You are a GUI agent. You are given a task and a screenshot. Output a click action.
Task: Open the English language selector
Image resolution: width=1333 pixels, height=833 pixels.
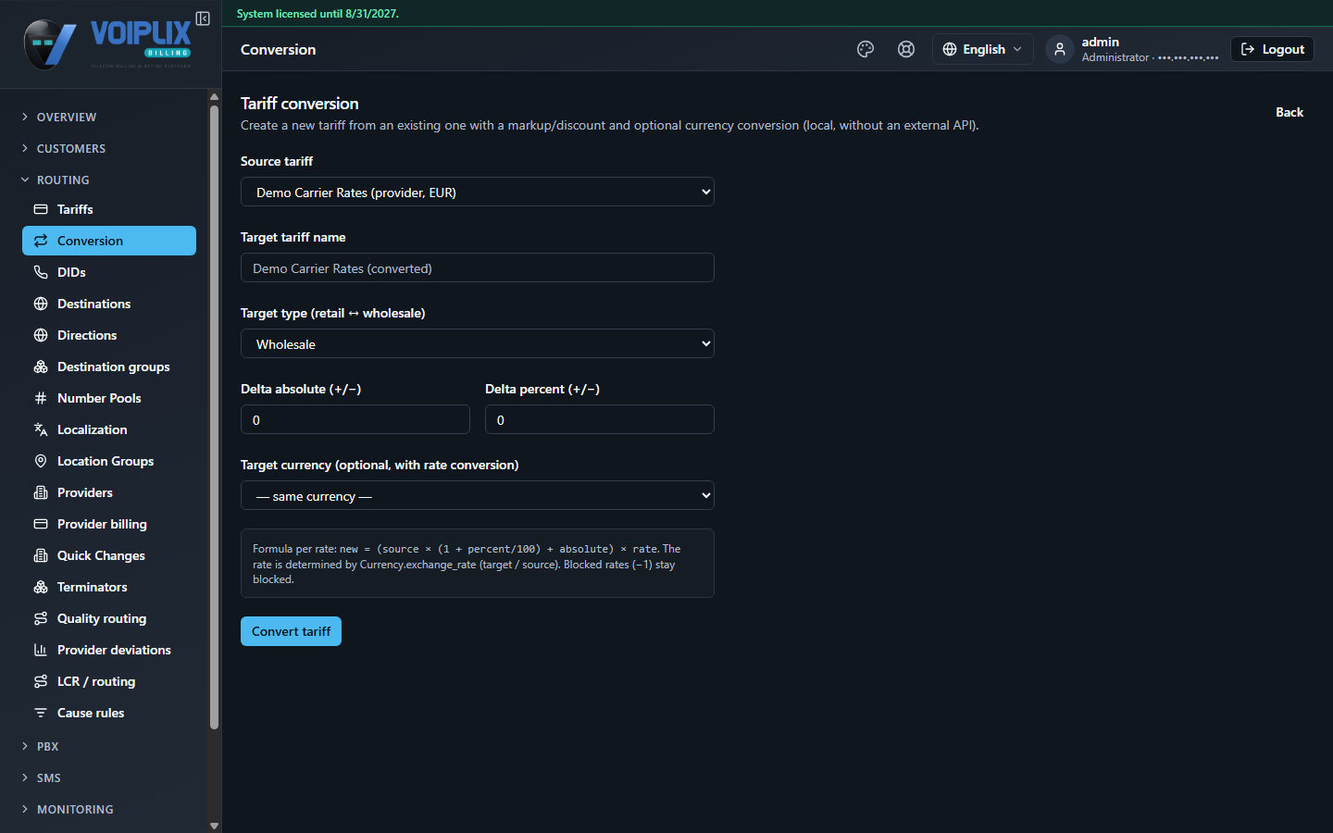click(982, 49)
